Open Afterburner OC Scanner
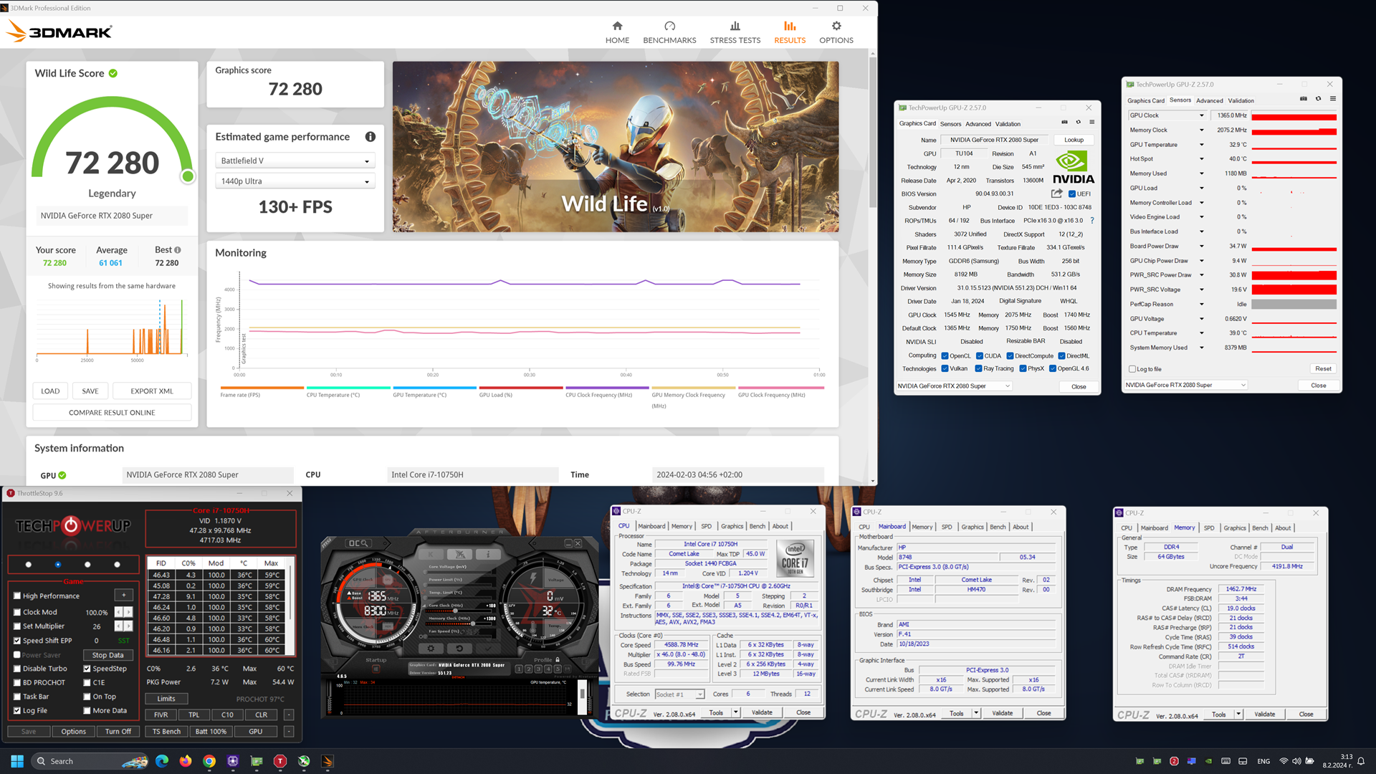Screen dimensions: 1376x774 coord(358,543)
